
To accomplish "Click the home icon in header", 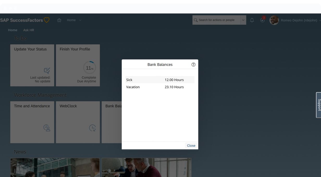I will 59,20.
